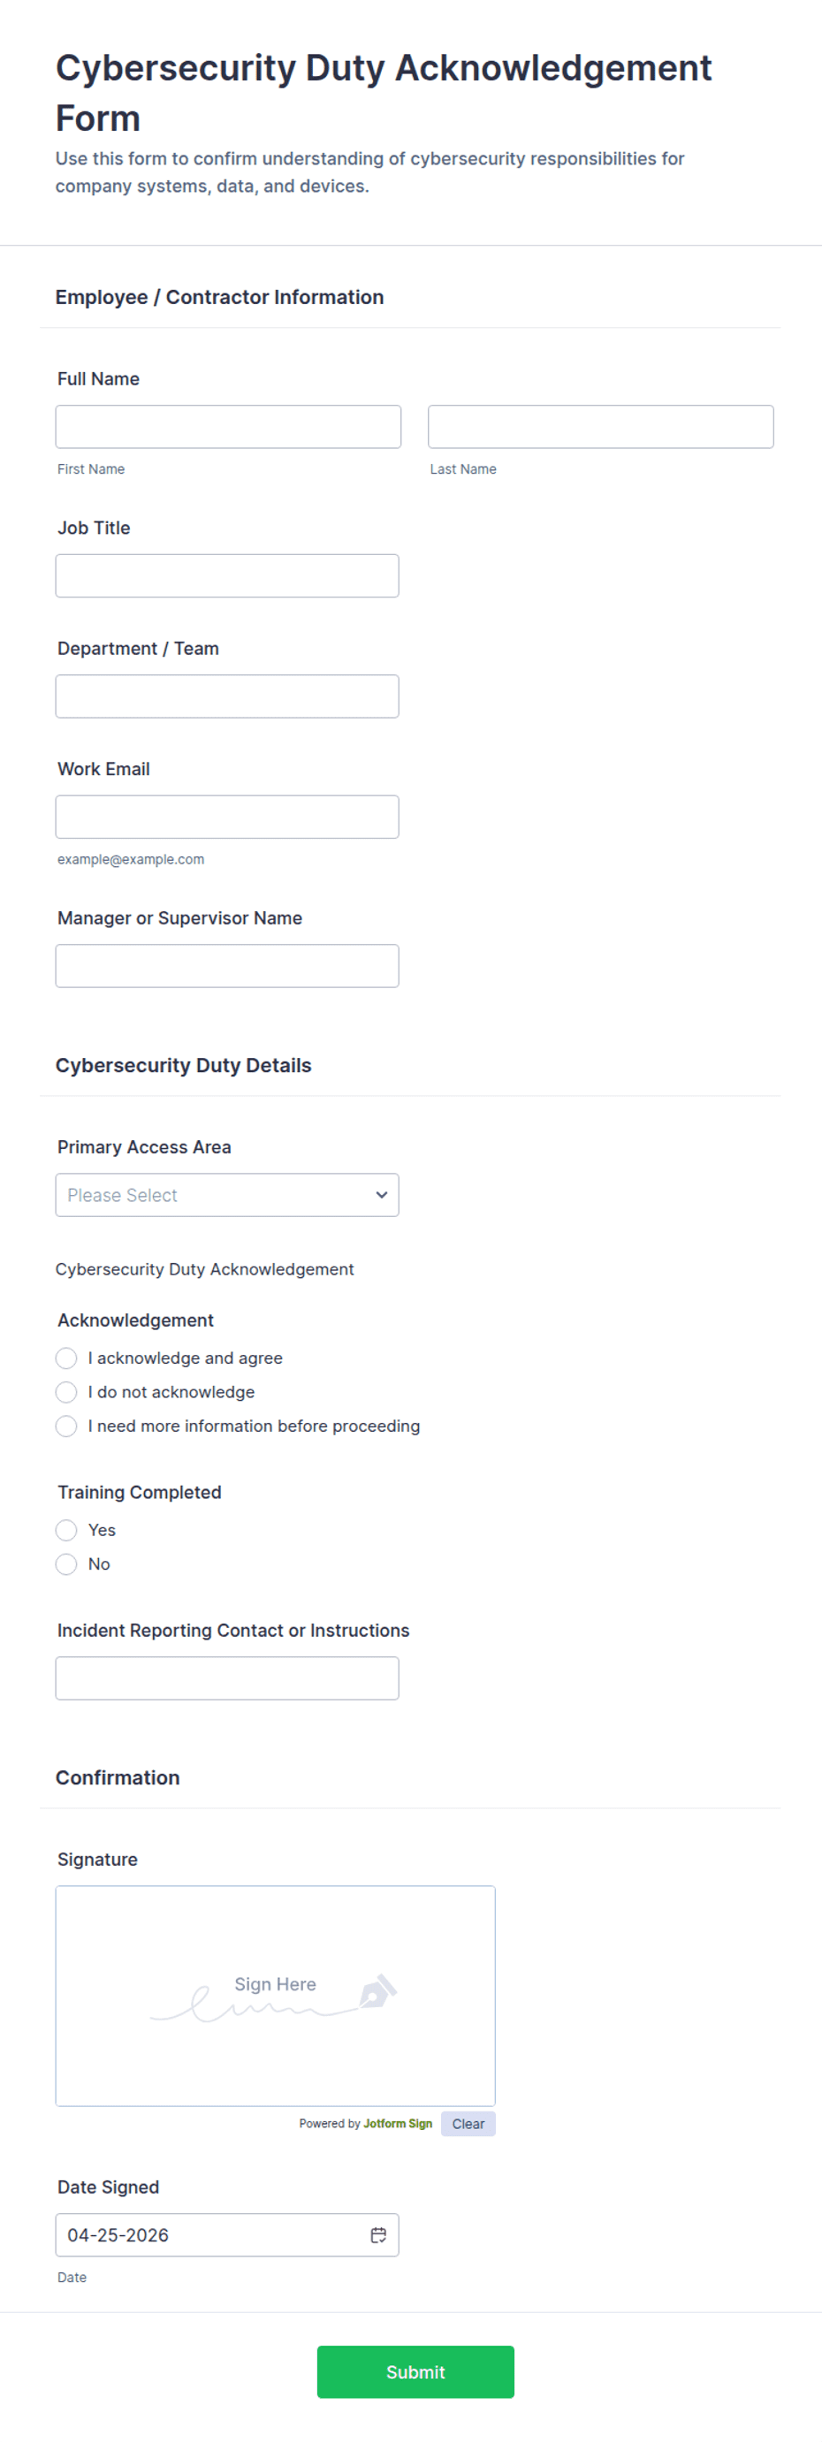Open the Date Signed calendar icon
The width and height of the screenshot is (822, 2442).
pos(378,2234)
